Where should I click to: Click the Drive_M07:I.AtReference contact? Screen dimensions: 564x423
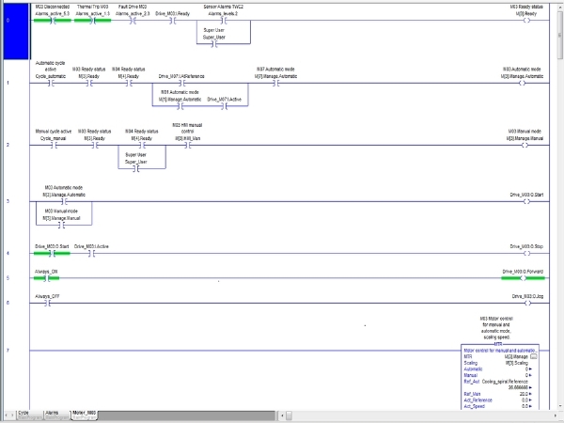coord(182,84)
